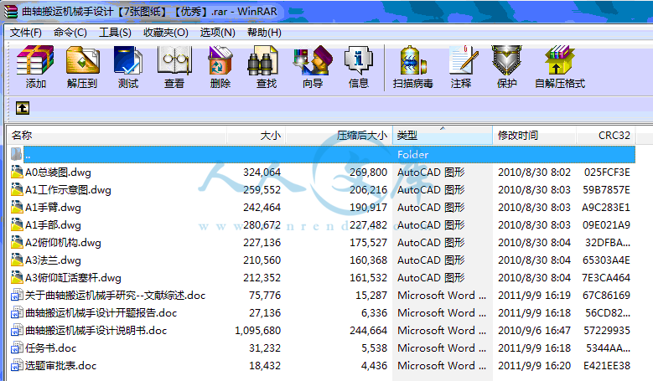Click date 2011/9/9 16:20
The height and width of the screenshot is (381, 653).
point(534,365)
